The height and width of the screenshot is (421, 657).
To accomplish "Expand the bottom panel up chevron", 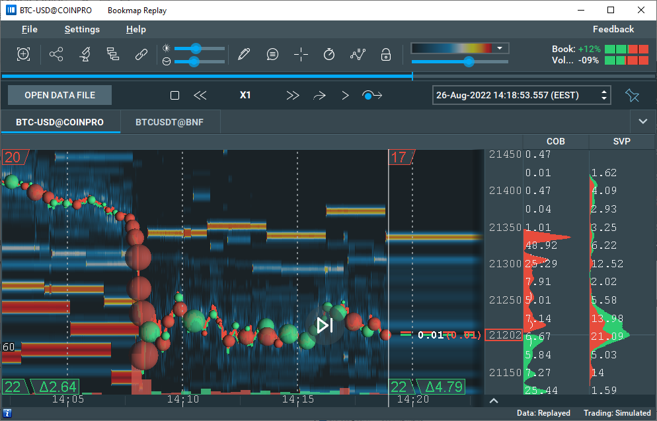I will [494, 401].
